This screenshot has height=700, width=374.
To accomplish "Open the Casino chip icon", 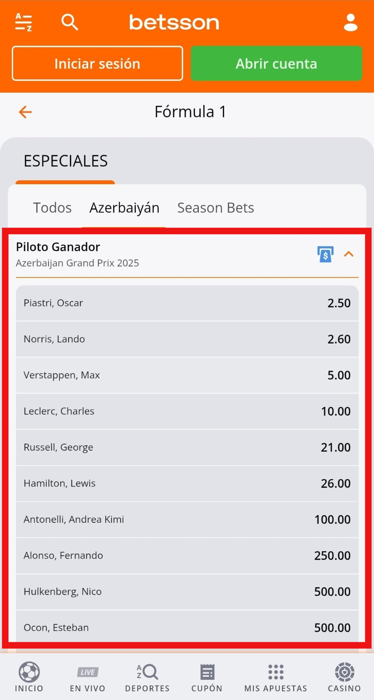I will [x=345, y=672].
